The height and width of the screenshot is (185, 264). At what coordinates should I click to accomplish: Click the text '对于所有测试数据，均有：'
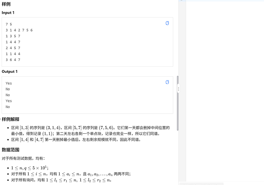click(23, 158)
